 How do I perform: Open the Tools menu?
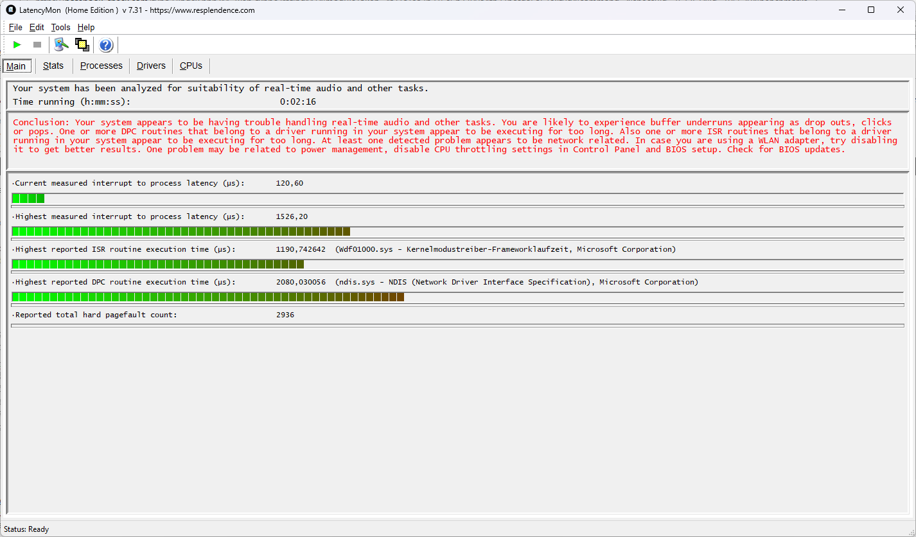pos(60,27)
